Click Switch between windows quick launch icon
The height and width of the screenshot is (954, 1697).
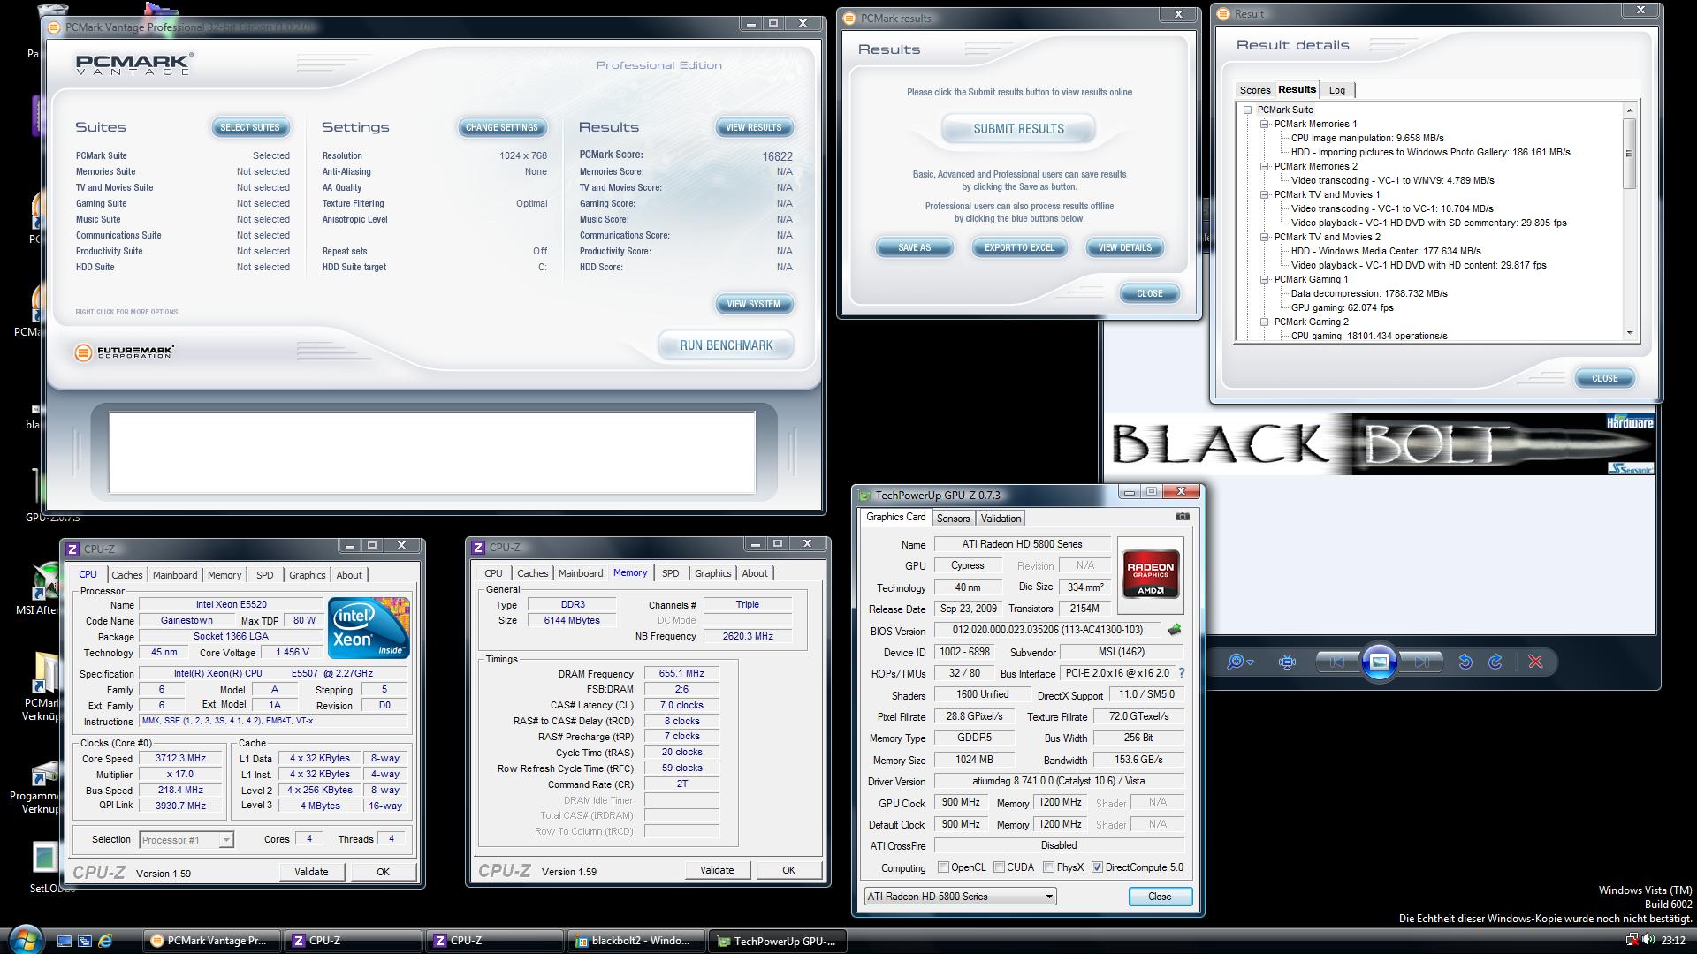tap(85, 941)
